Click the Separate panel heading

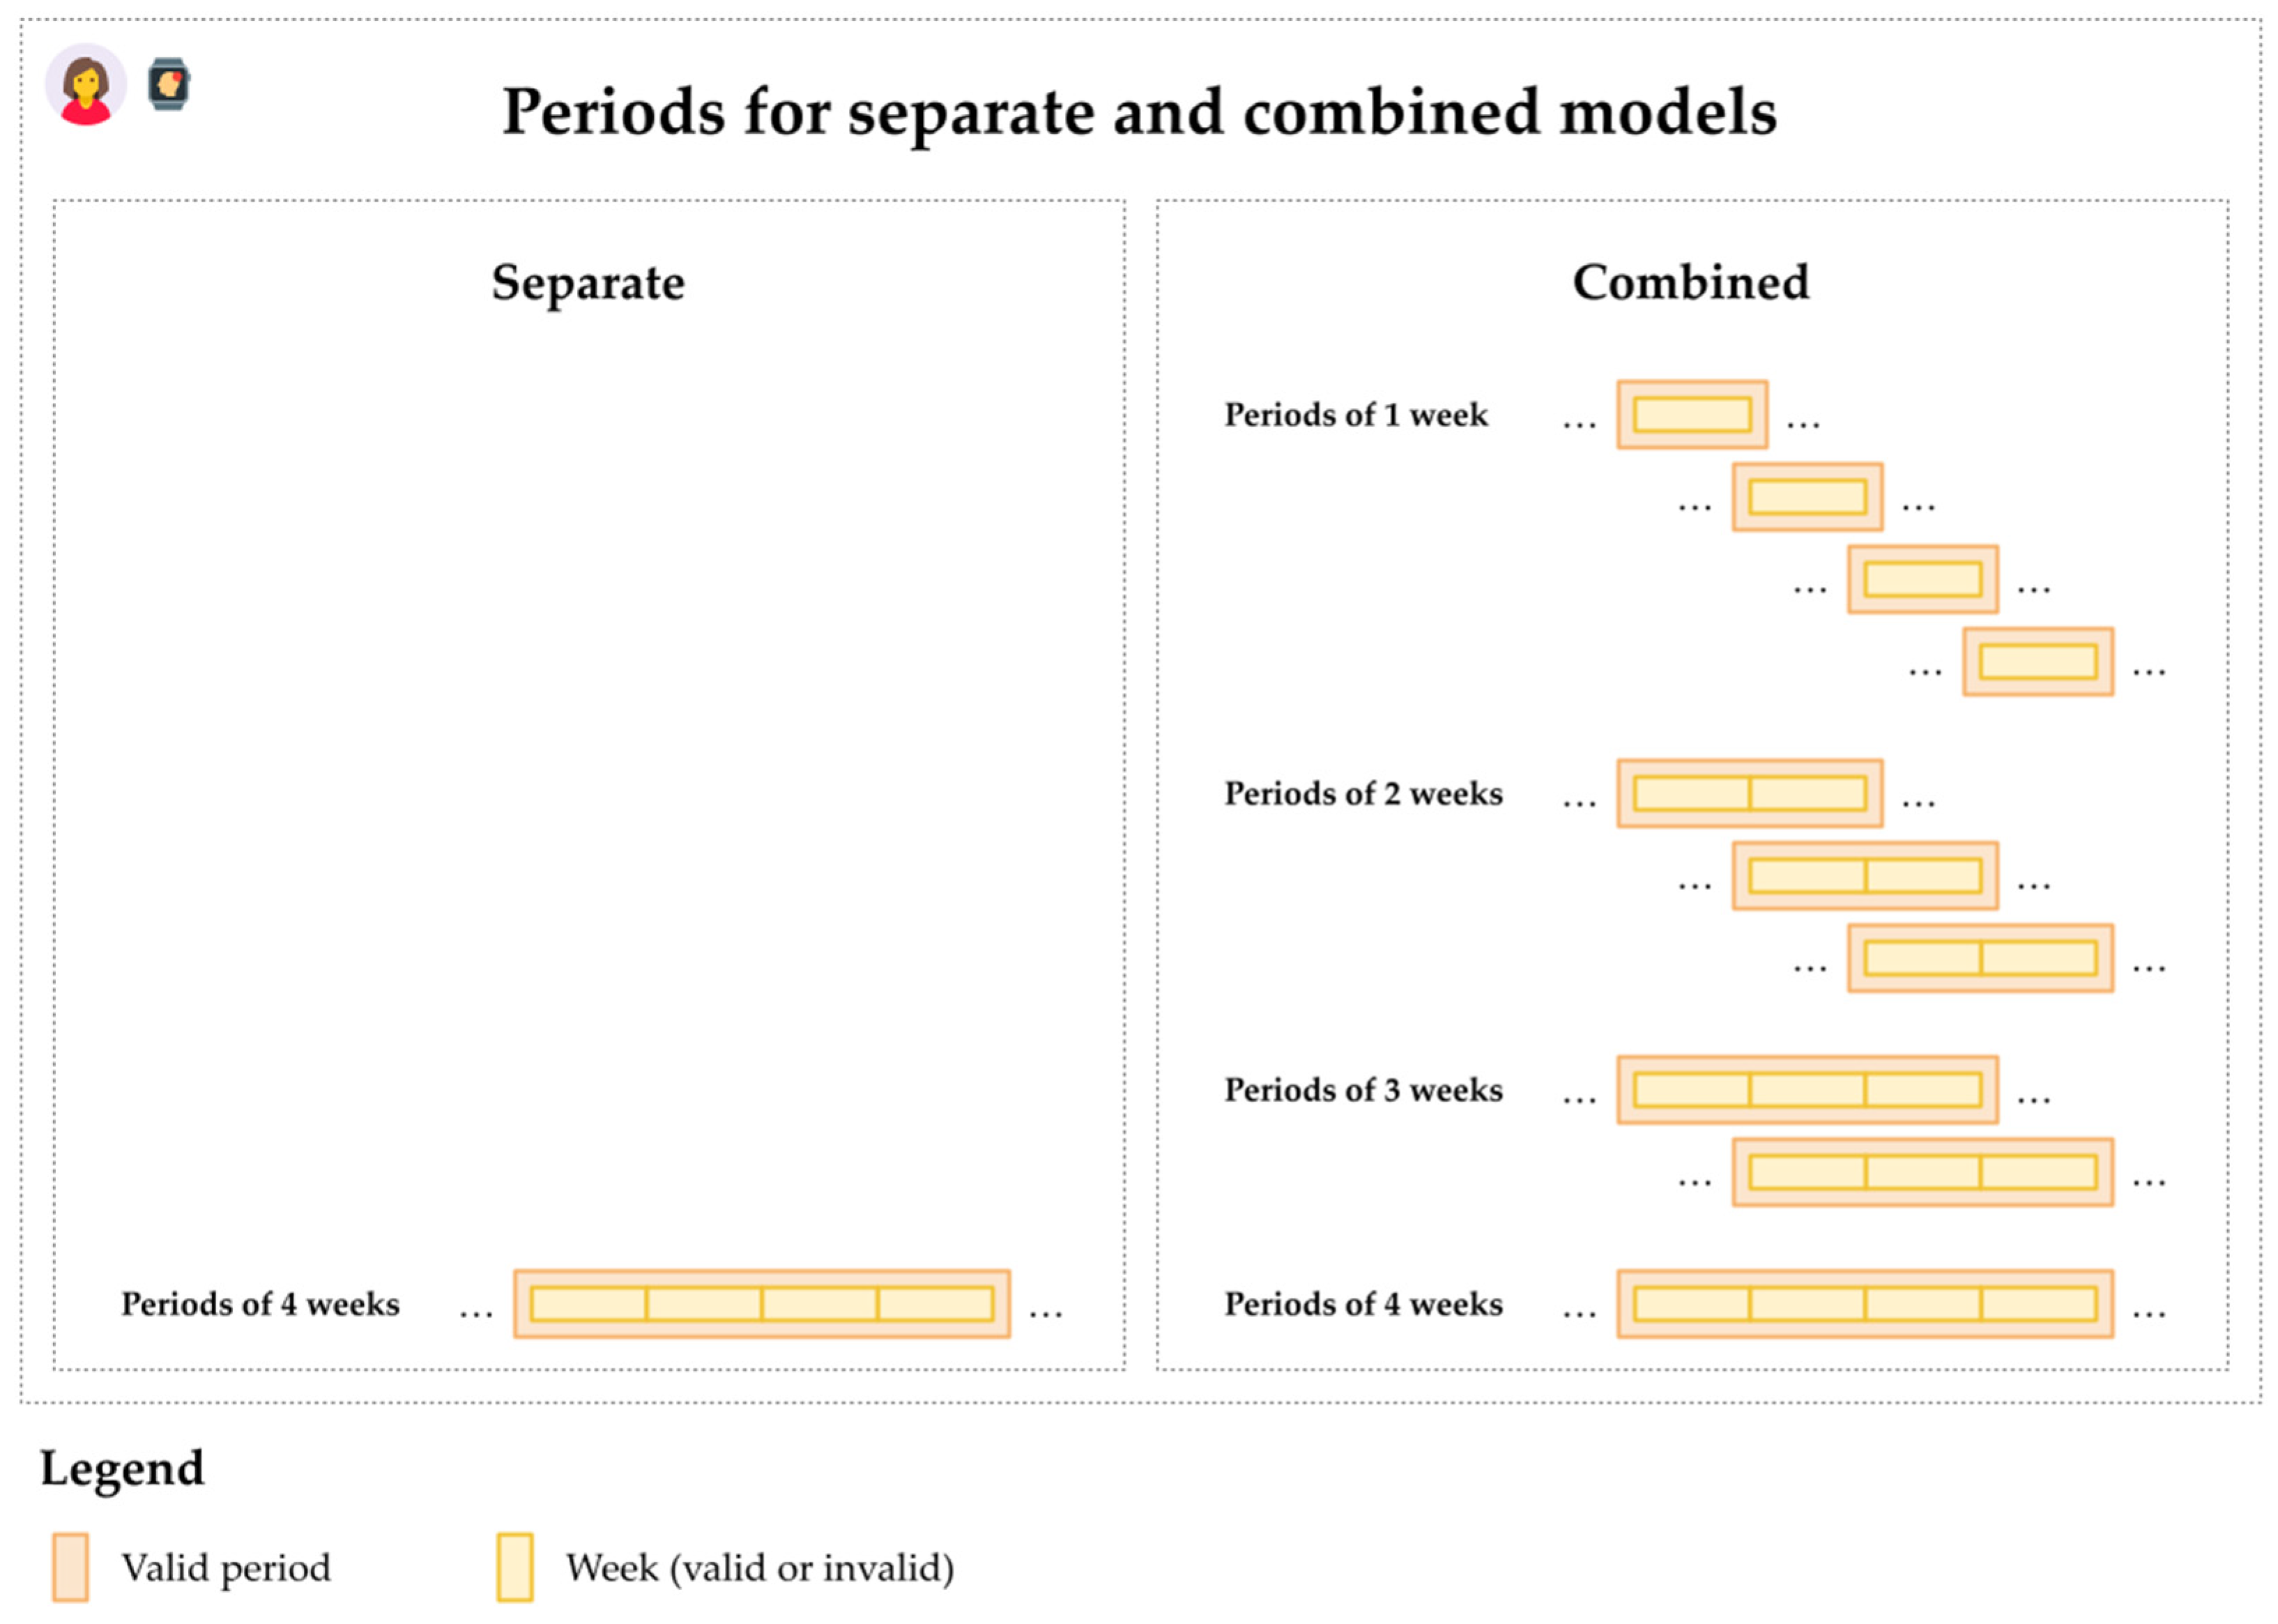coord(588,283)
